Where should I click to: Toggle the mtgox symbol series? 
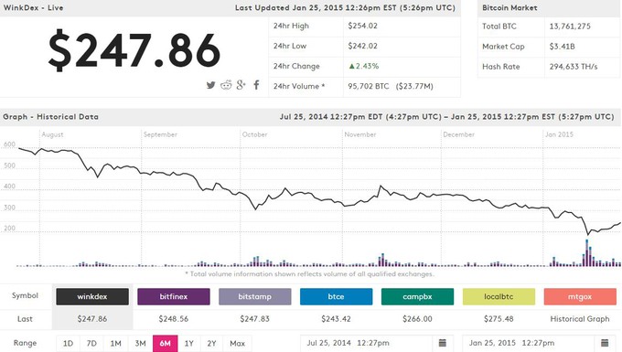pyautogui.click(x=580, y=296)
